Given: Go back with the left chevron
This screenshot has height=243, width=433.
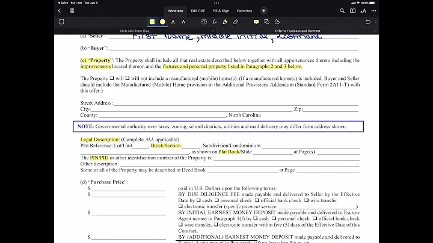Looking at the screenshot, I should click(x=60, y=11).
